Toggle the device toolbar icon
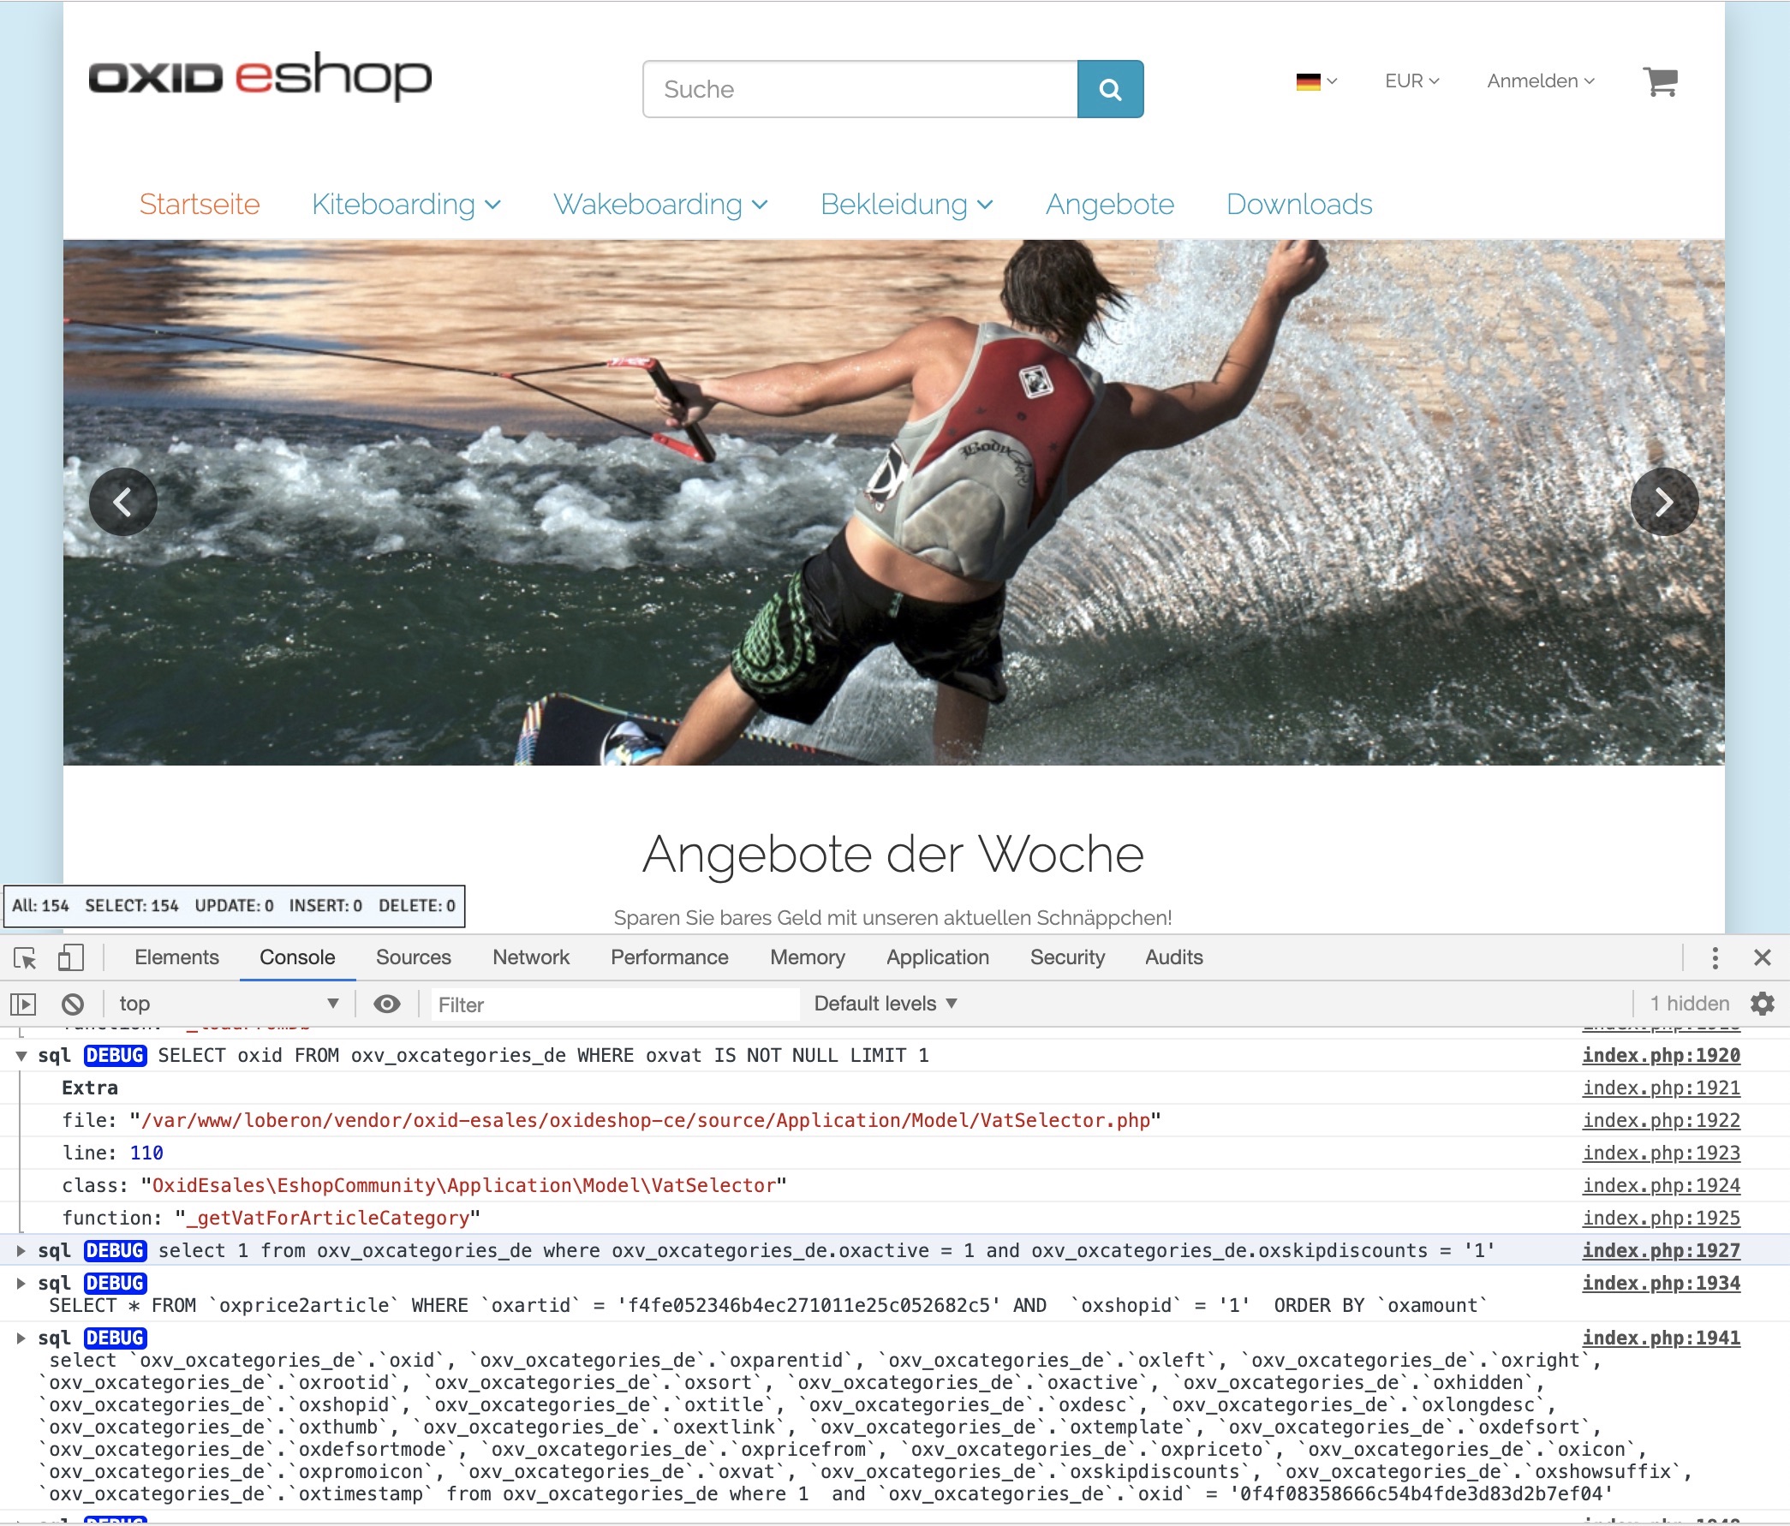This screenshot has width=1790, height=1526. tap(70, 957)
